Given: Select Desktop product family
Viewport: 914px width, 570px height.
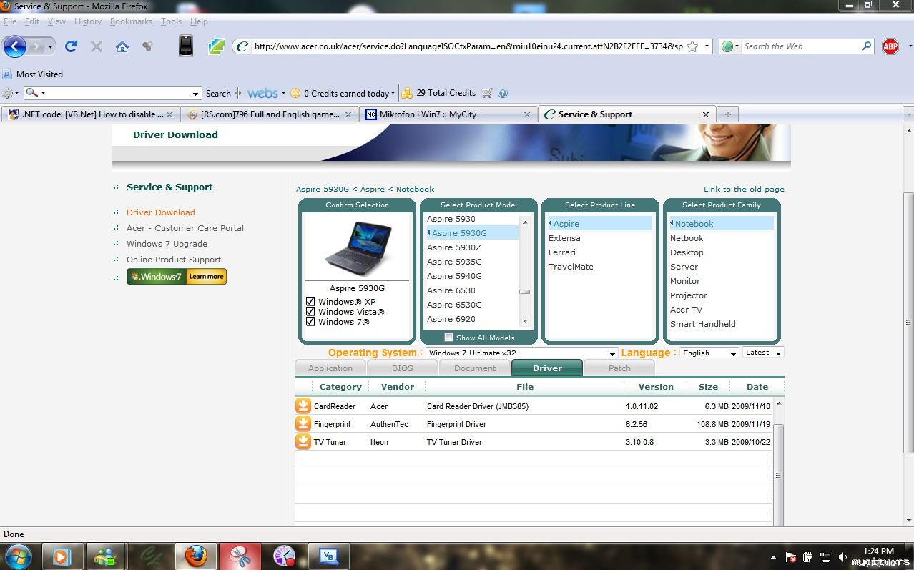Looking at the screenshot, I should (x=687, y=252).
